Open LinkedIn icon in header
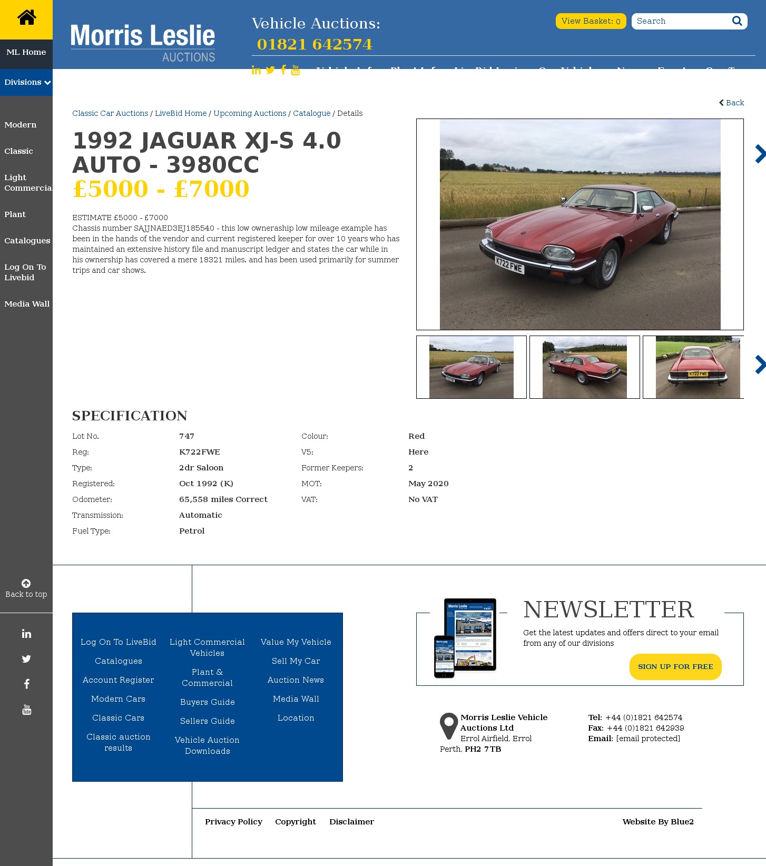This screenshot has height=866, width=766. coord(256,71)
